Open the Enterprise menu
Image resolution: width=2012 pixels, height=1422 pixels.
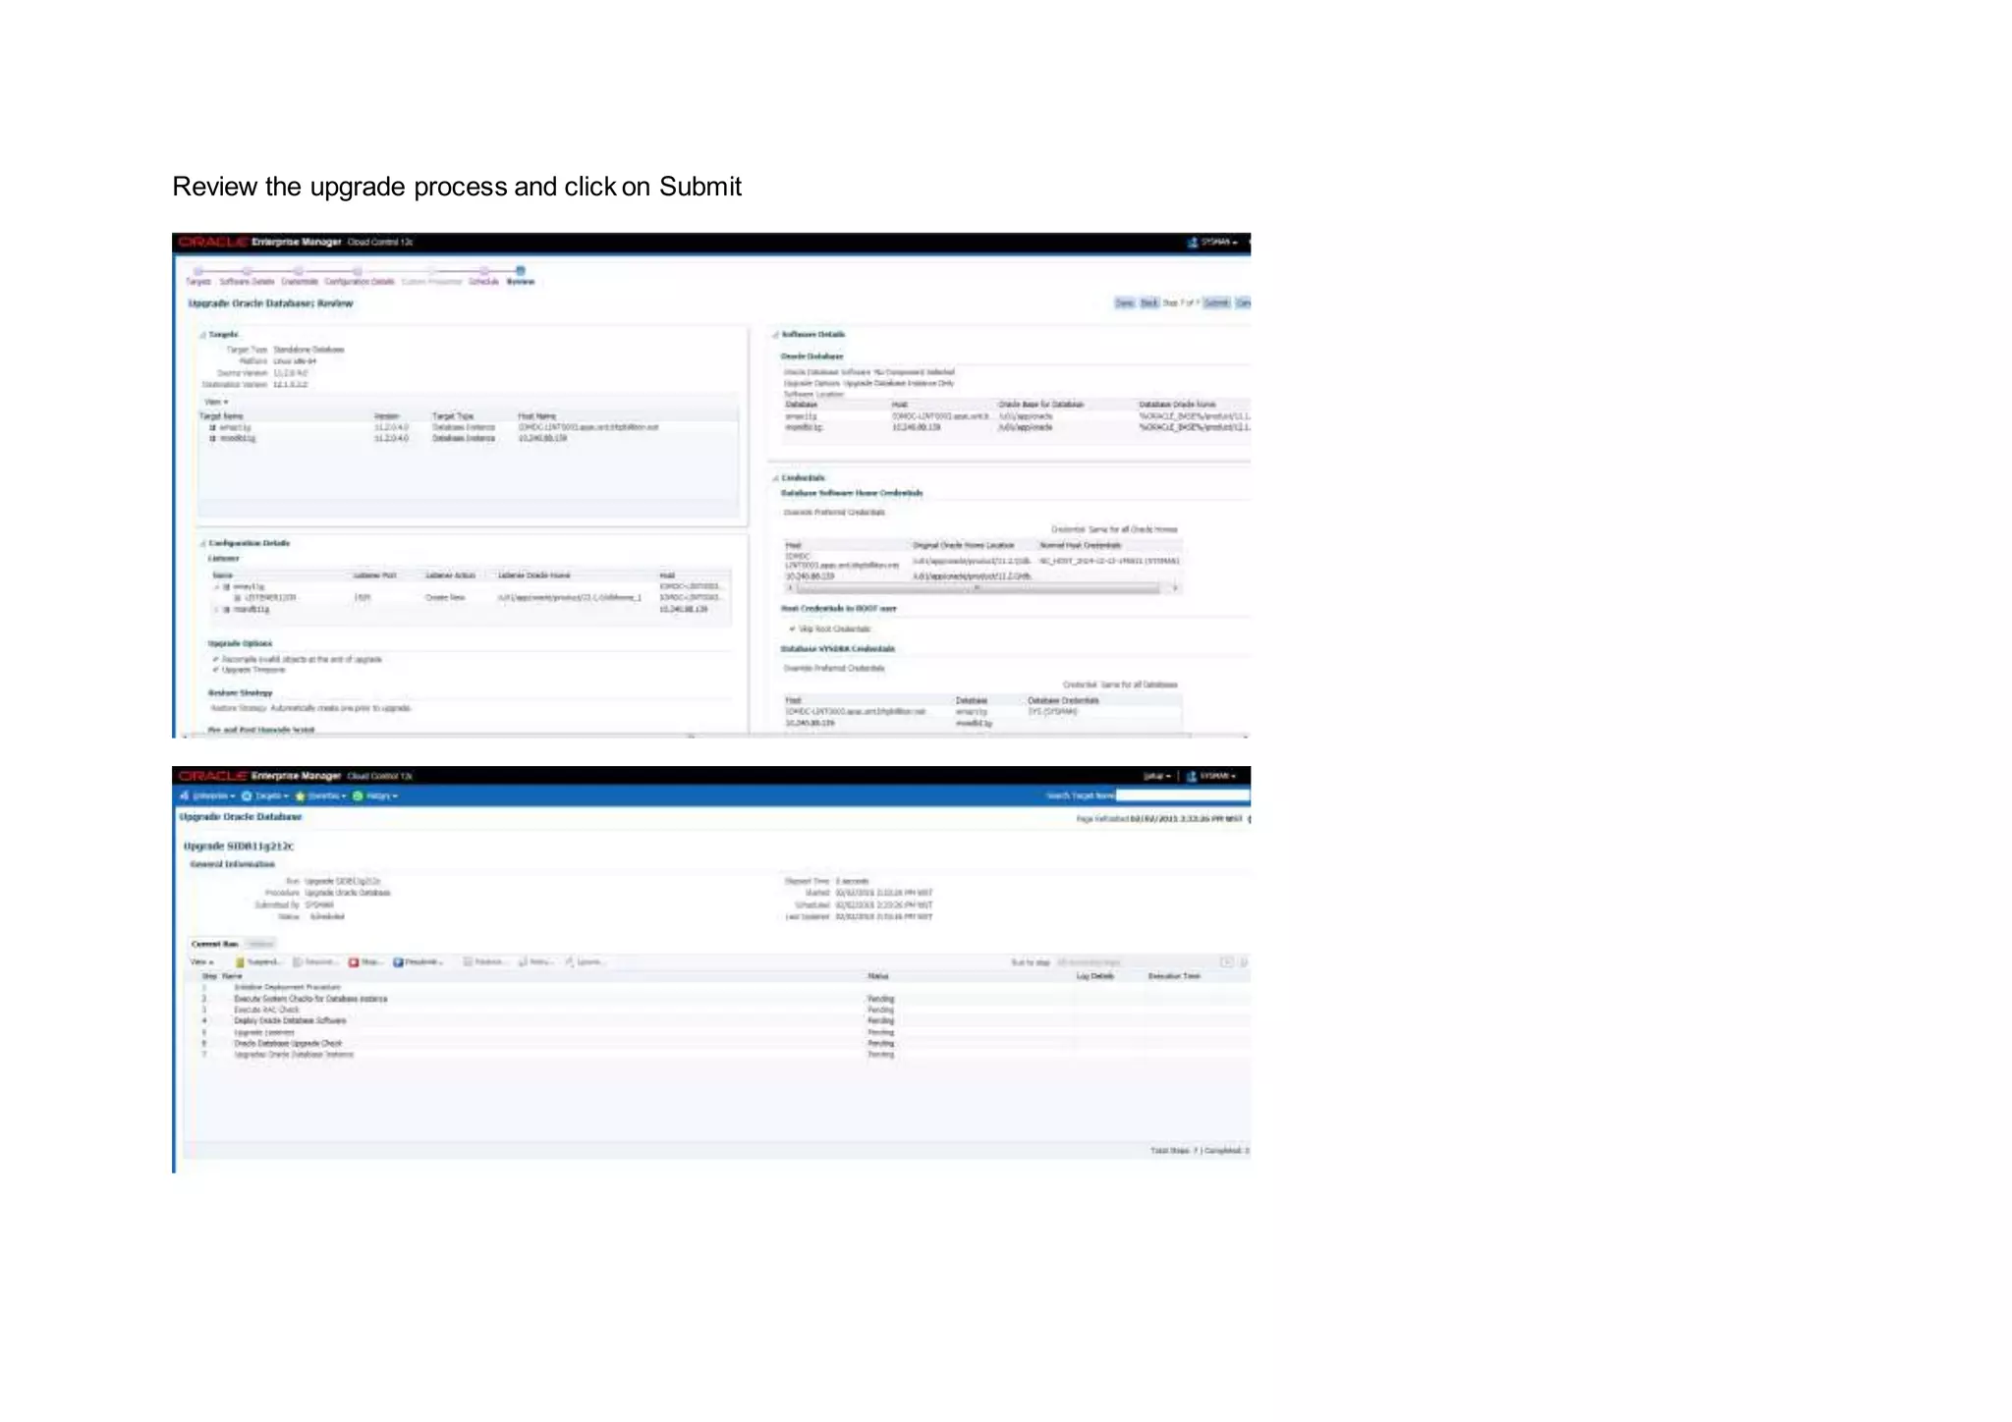[213, 796]
